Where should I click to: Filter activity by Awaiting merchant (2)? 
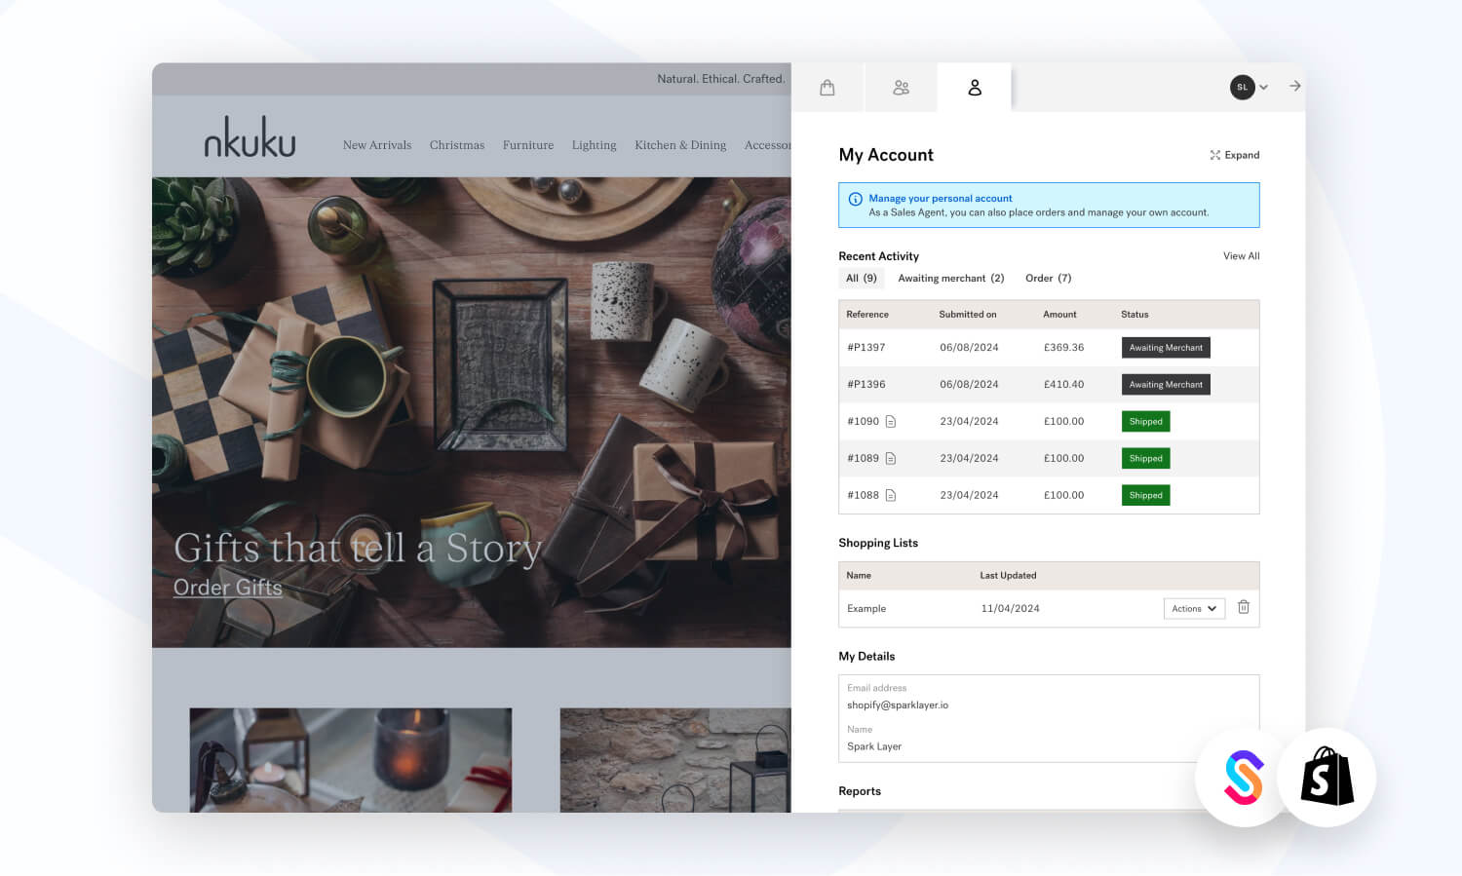(x=950, y=279)
